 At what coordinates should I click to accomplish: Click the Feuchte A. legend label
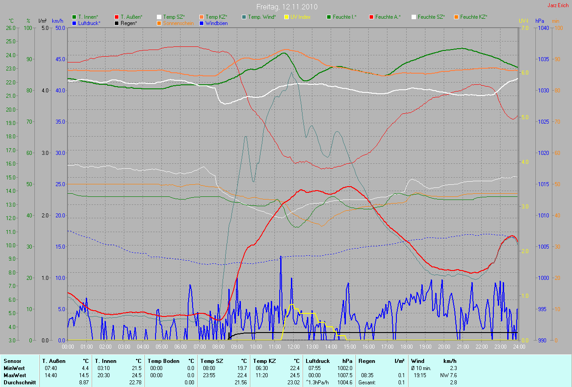pos(388,17)
